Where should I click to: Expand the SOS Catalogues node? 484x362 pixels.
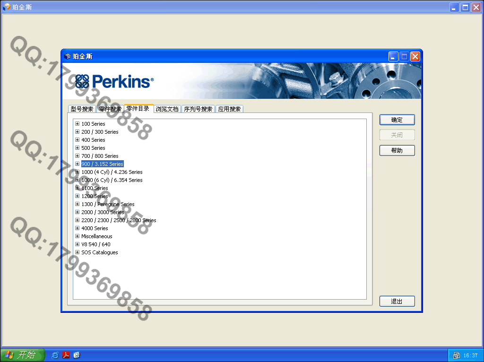point(77,252)
